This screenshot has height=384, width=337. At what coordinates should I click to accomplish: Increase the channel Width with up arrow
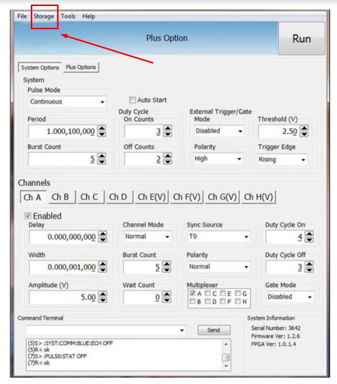click(103, 264)
